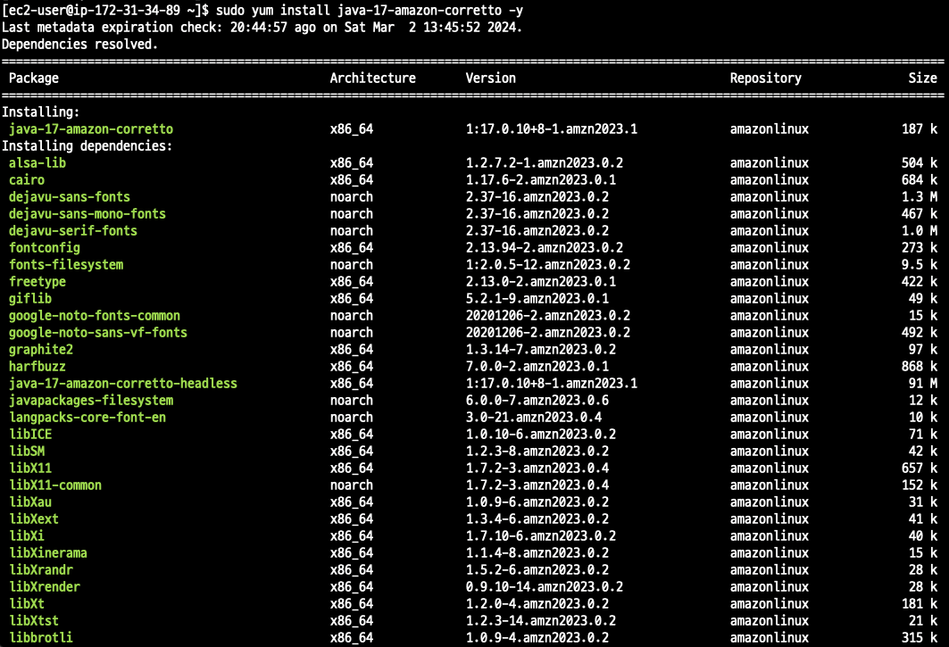Select the 'Dependencies resolved.' line
Viewport: 949px width, 647px height.
click(x=79, y=45)
